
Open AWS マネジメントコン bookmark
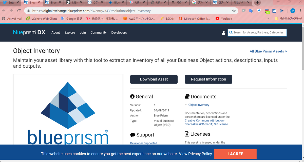(x=139, y=18)
